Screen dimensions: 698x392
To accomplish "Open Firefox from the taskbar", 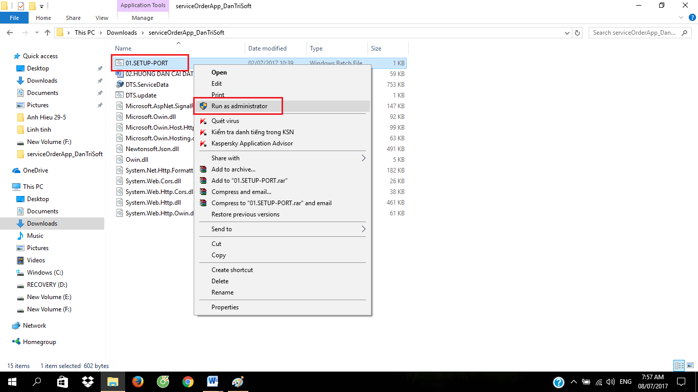I will tap(138, 382).
